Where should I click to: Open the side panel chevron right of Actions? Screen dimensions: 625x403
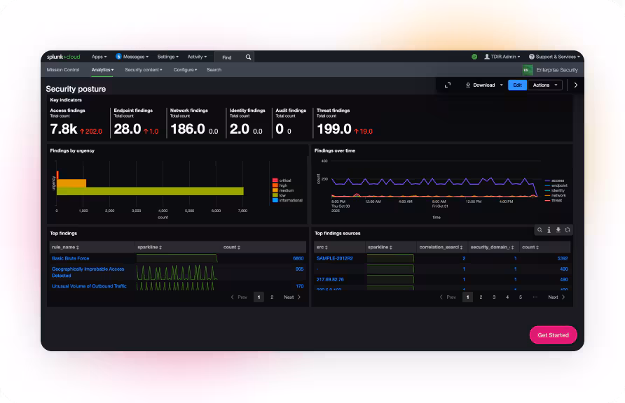(575, 85)
